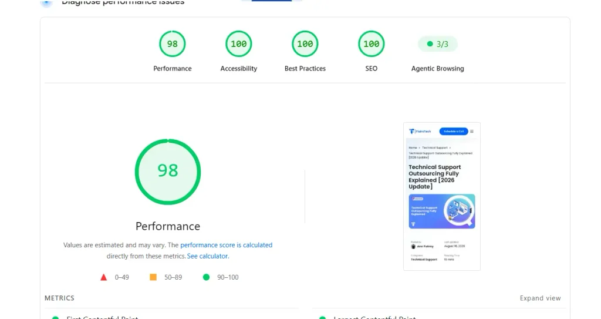Click the 90–100 legend range text
The width and height of the screenshot is (601, 319).
228,277
